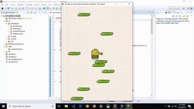Open the Search menu
Image resolution: width=194 pixels, height=109 pixels.
[37, 5]
